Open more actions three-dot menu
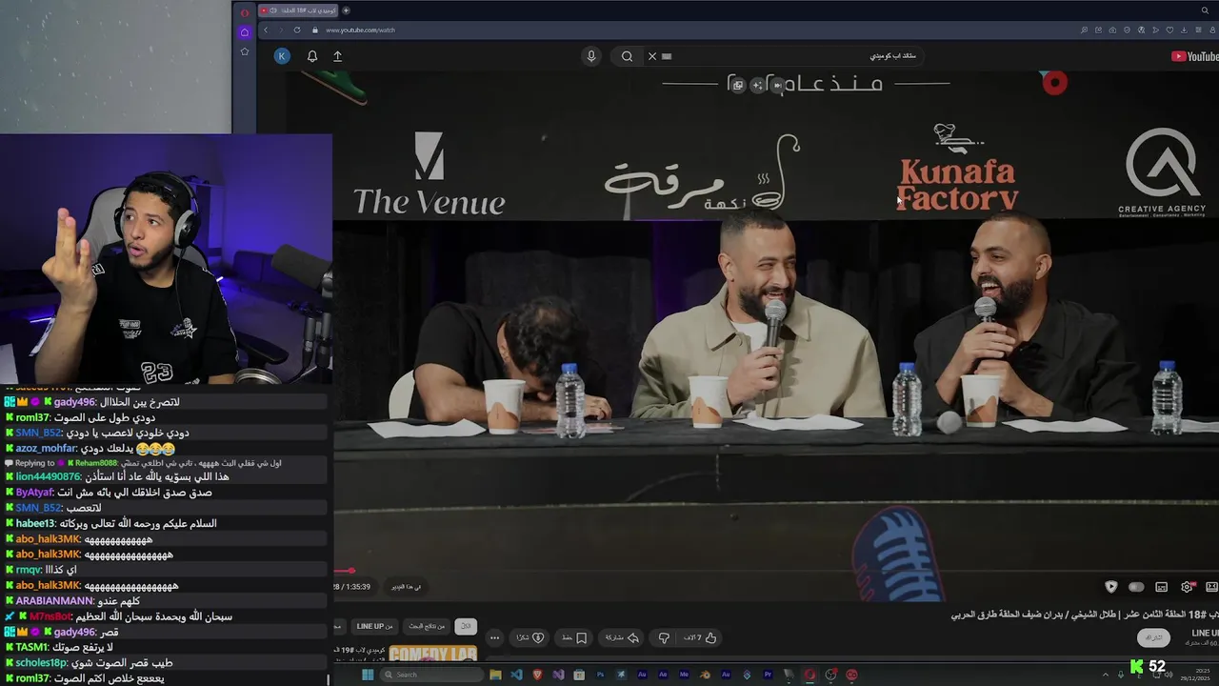 [x=494, y=637]
